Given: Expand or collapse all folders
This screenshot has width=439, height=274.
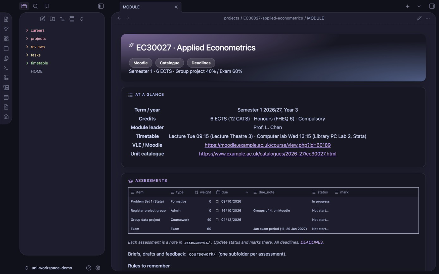Looking at the screenshot, I should [x=82, y=19].
